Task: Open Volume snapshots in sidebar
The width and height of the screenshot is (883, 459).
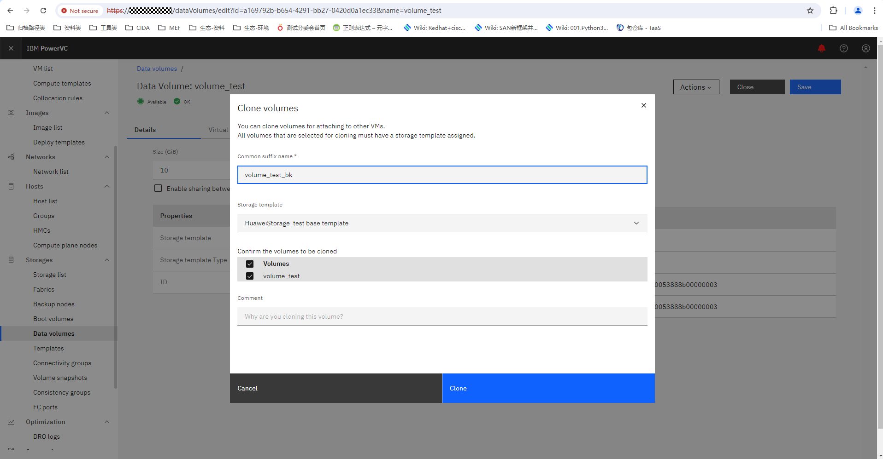Action: point(60,378)
